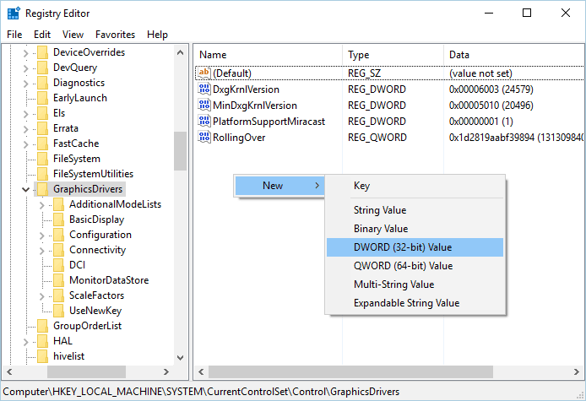586x401 pixels.
Task: Click tree pane scroll down arrow
Action: click(180, 358)
